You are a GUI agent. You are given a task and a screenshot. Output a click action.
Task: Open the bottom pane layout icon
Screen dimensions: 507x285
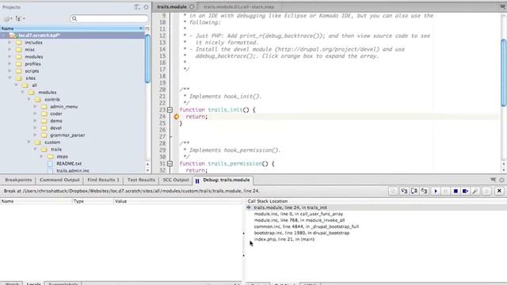coord(493,180)
